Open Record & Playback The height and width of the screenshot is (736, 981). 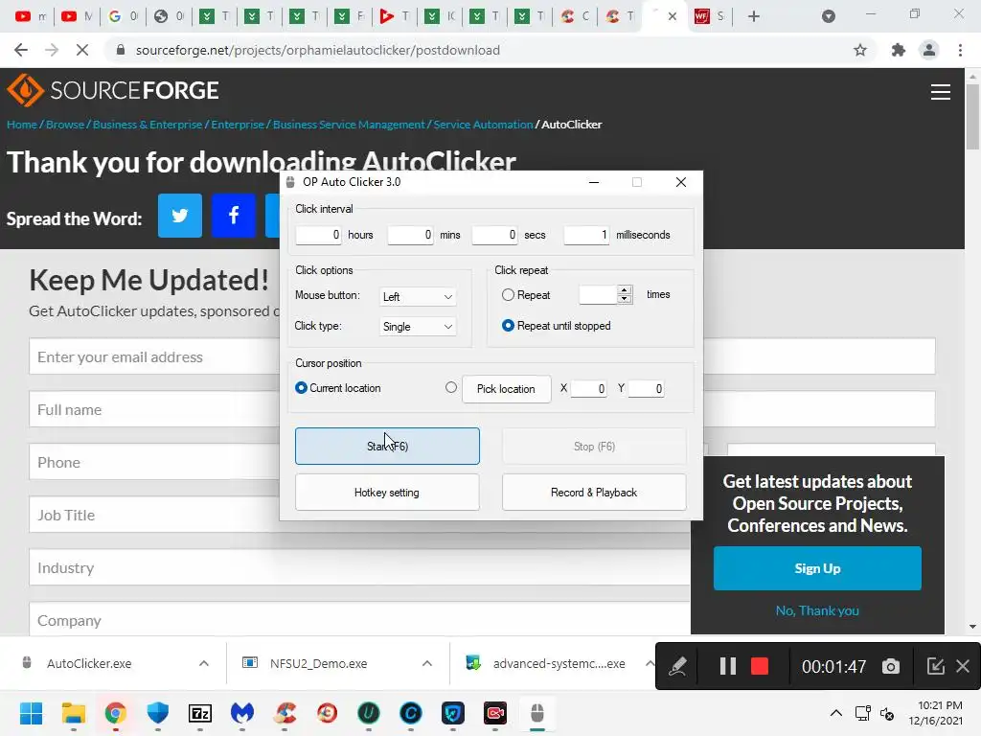coord(594,493)
